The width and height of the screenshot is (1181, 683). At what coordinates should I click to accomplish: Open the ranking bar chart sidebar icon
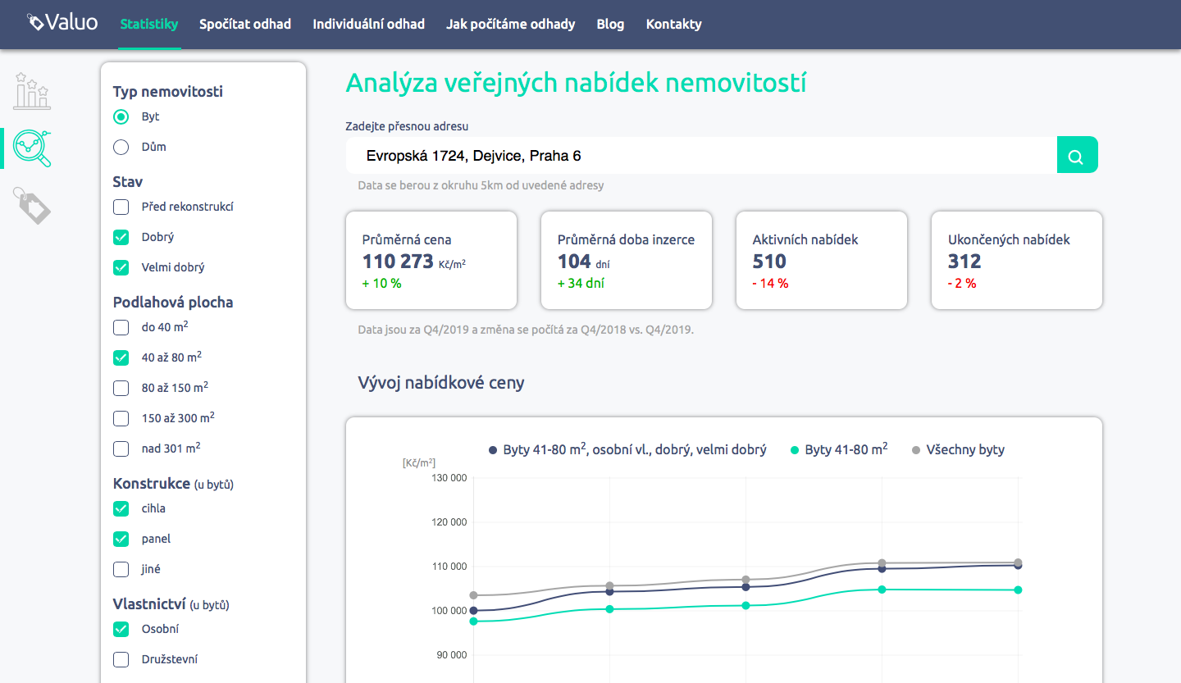32,91
